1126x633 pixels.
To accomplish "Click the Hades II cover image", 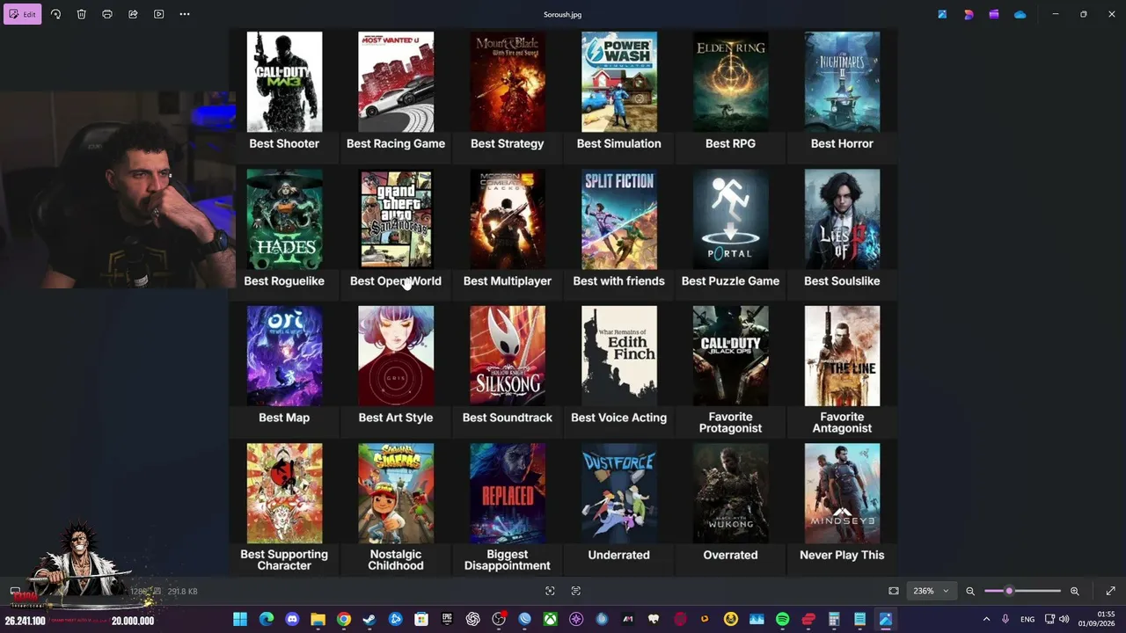I will (284, 219).
